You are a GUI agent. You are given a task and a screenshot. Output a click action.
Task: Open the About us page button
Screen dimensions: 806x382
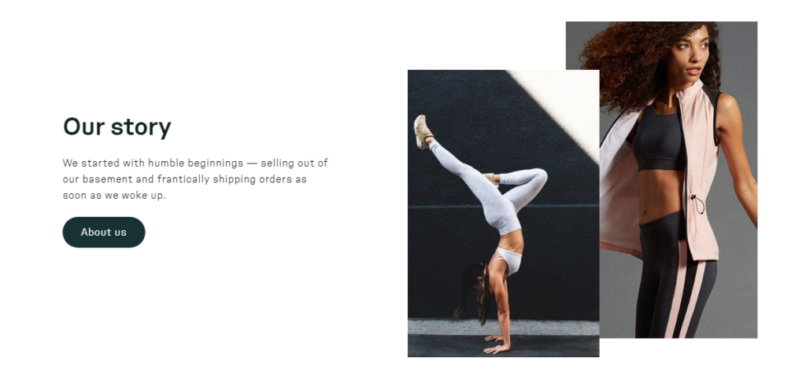(x=104, y=232)
